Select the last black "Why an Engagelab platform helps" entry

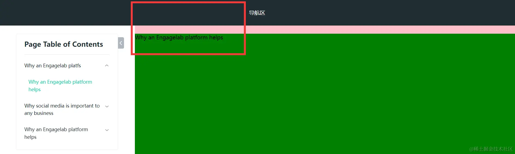click(56, 133)
